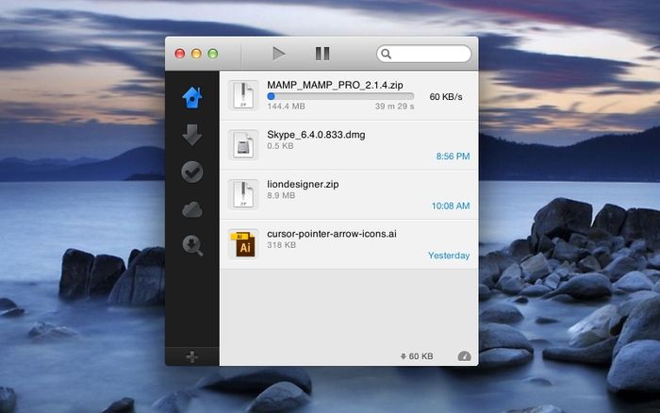
Task: Add a new download with plus button
Action: point(192,357)
